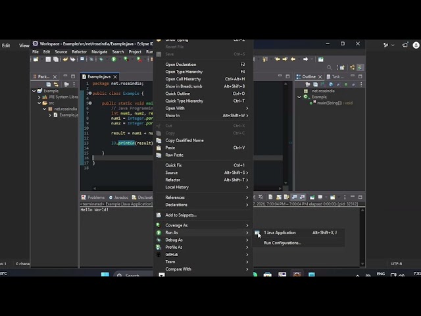Screen dimensions: 421x316
Task: Click the editor horizontal scrollbar
Action: [x=187, y=188]
